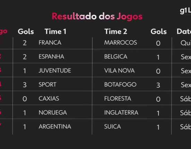Click the right Gols column header
The width and height of the screenshot is (191, 149).
point(158,31)
